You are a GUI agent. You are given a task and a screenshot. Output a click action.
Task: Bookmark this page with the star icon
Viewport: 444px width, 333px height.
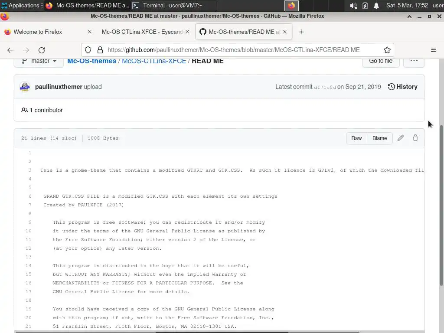coord(387,50)
